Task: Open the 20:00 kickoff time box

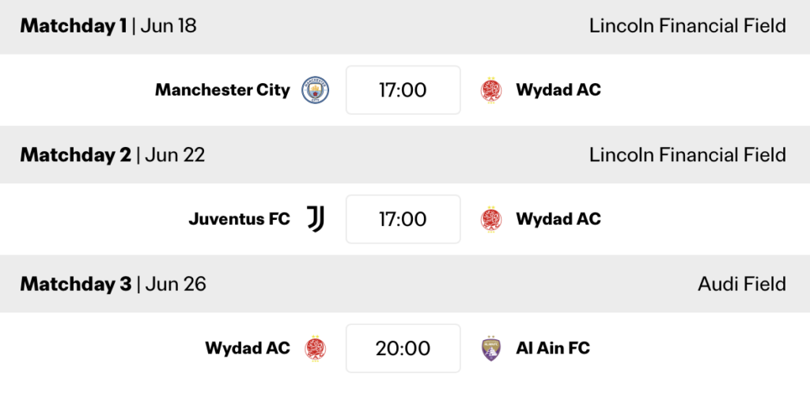Action: coord(403,348)
